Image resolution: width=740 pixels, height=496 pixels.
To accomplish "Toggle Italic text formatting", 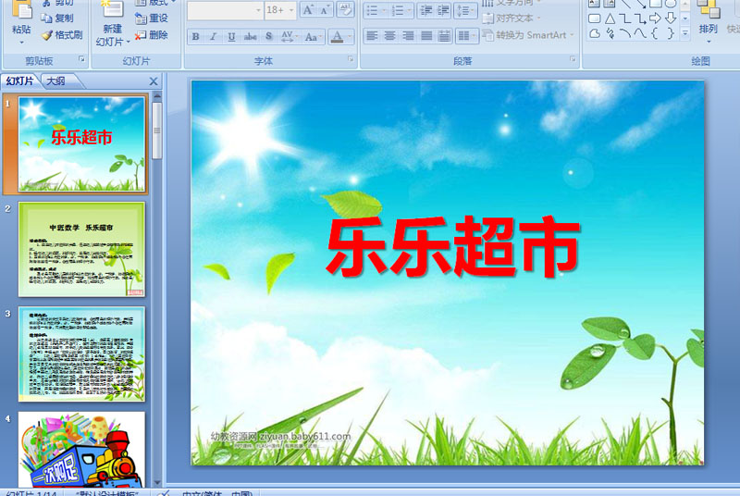I will (213, 36).
